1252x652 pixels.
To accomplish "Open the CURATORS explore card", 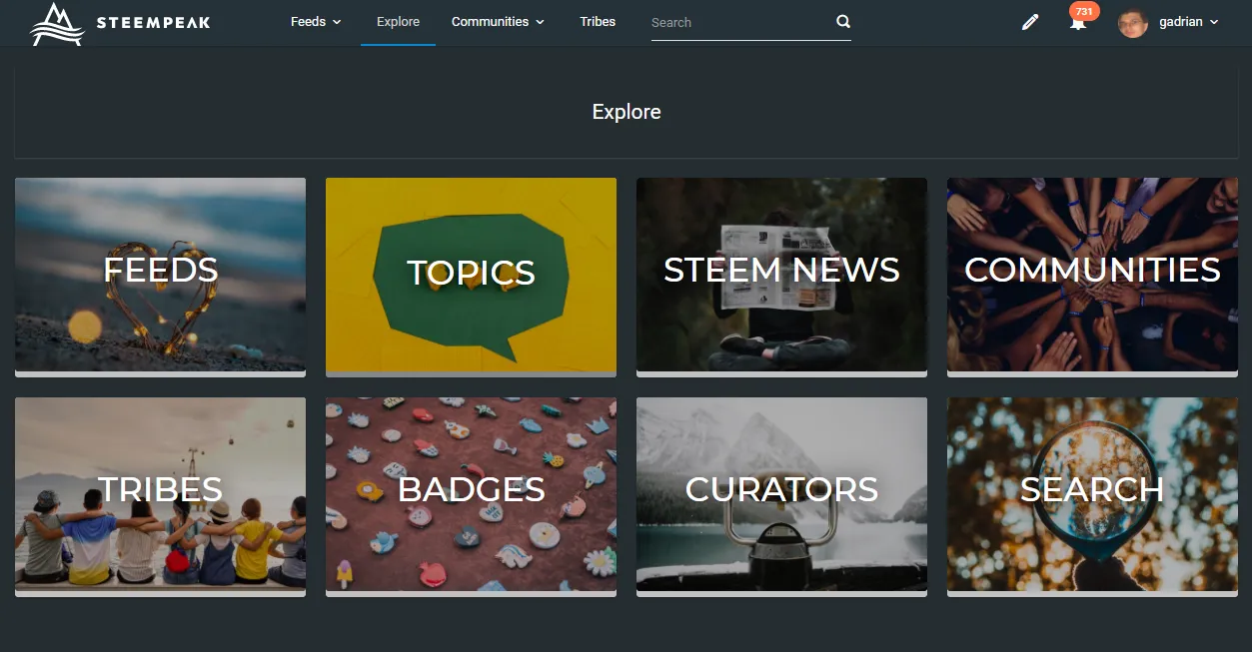I will [781, 496].
